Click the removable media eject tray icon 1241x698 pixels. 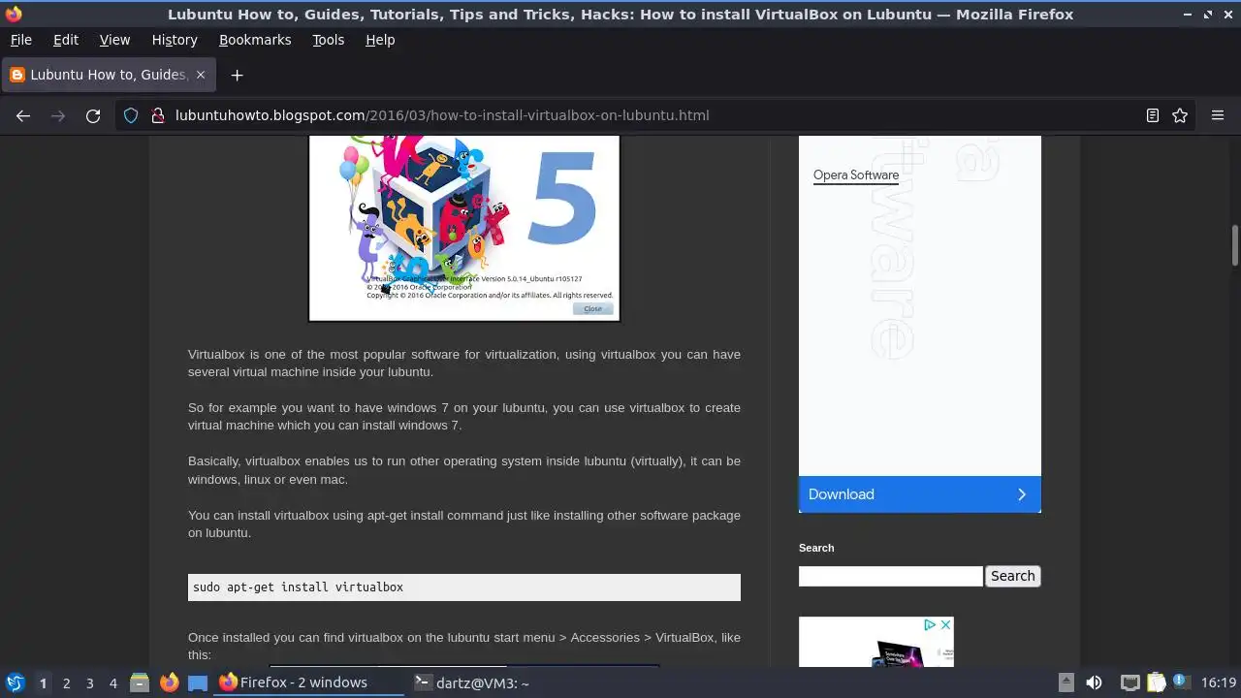click(1066, 682)
